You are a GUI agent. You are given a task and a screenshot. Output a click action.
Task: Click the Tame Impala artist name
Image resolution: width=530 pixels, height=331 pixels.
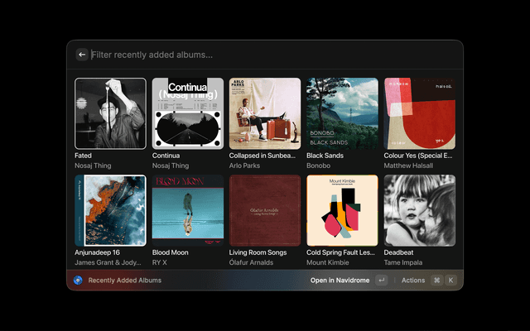pyautogui.click(x=405, y=262)
